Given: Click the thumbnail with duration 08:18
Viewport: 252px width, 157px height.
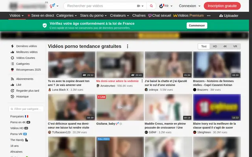Looking at the screenshot, I should coord(169,107).
